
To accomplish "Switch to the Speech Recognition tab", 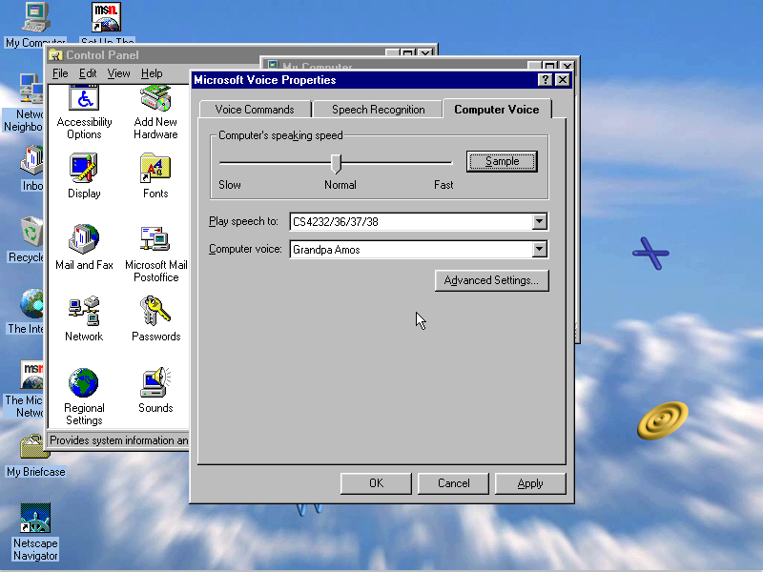I will tap(378, 110).
